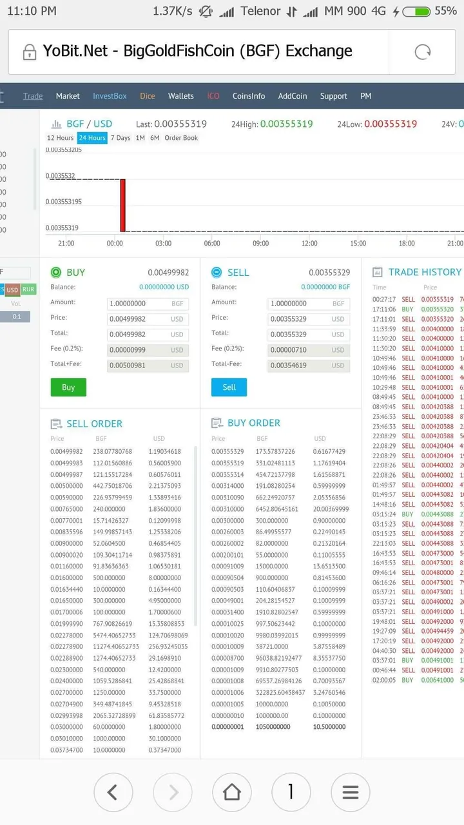Open ICO in the navigation bar
The height and width of the screenshot is (825, 464).
(213, 96)
